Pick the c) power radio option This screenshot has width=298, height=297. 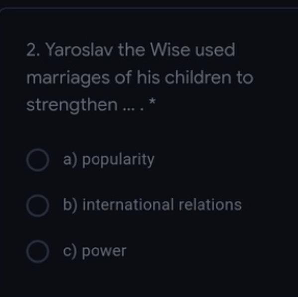[38, 251]
